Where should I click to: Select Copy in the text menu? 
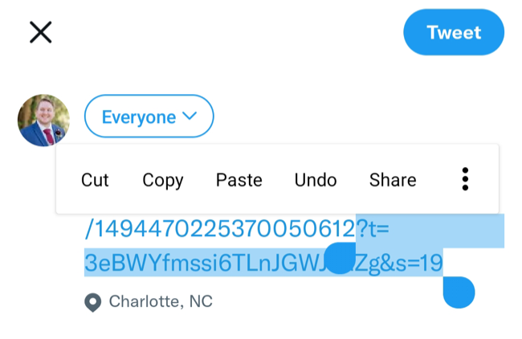tap(163, 180)
